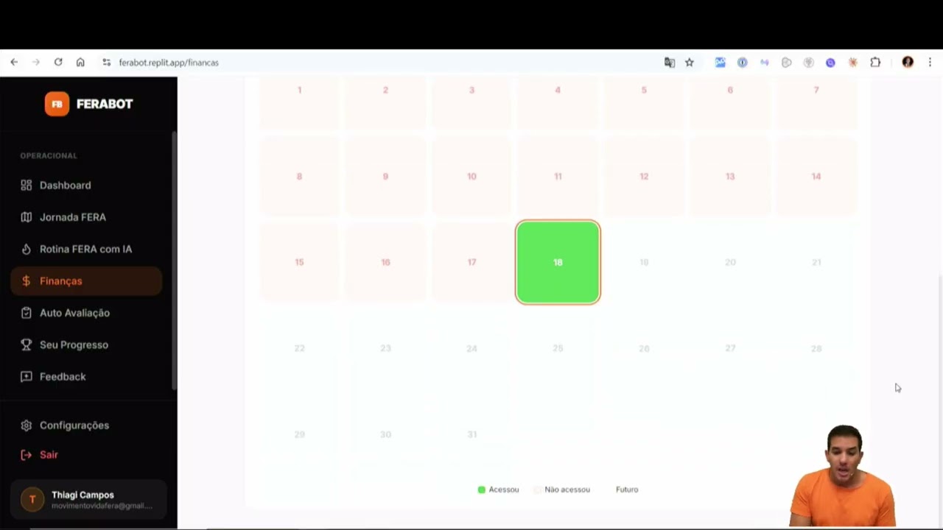Open the Dashboard grid icon
Image resolution: width=943 pixels, height=530 pixels.
click(27, 185)
